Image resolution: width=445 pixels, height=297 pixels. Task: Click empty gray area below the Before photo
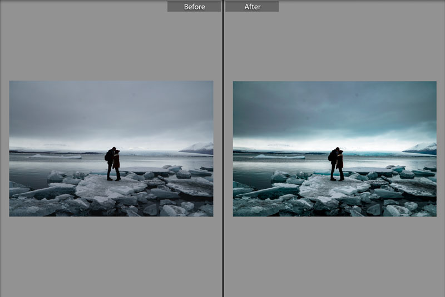click(x=111, y=255)
